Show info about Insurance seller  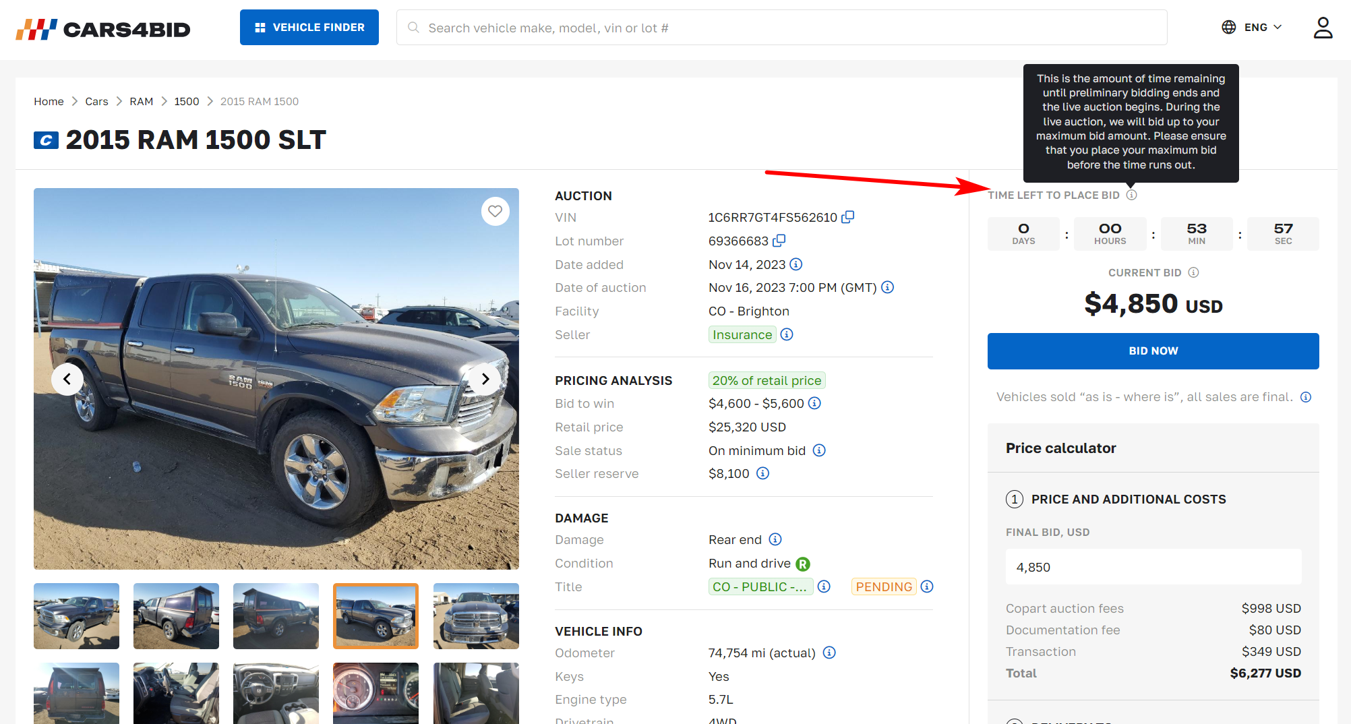(x=787, y=334)
